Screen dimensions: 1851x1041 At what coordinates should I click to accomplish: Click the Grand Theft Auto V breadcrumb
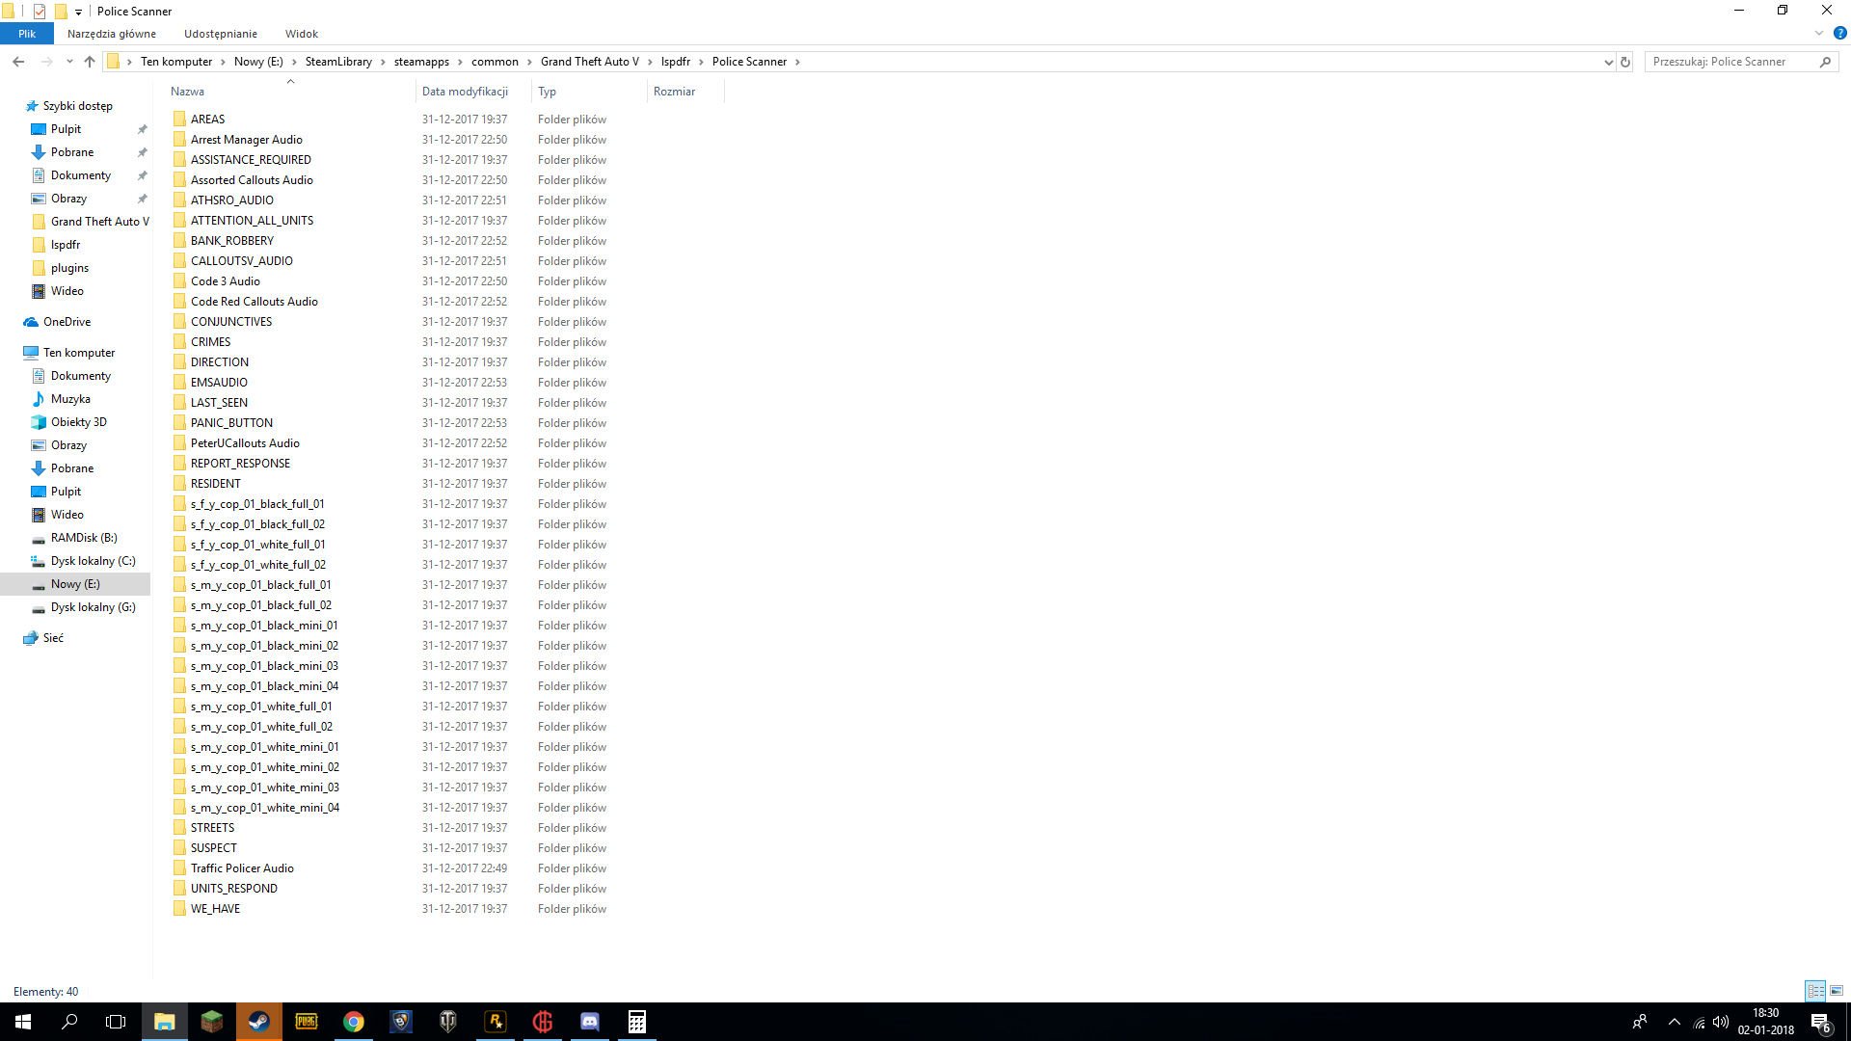pos(589,62)
